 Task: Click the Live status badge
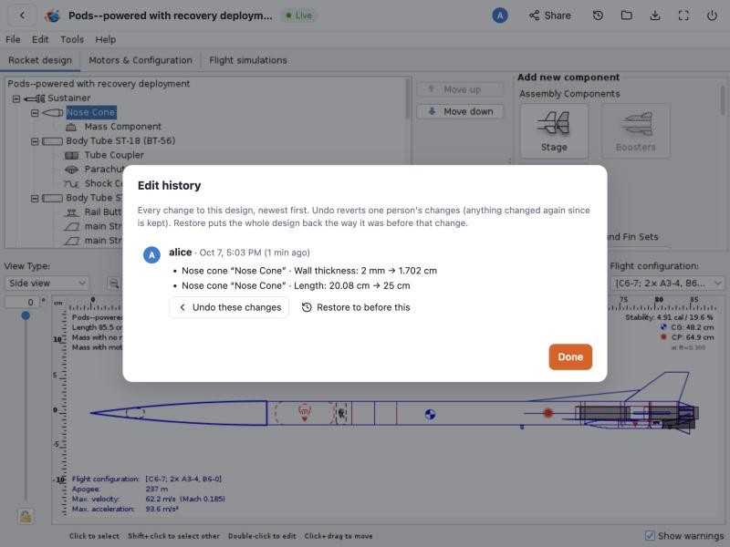click(x=299, y=15)
